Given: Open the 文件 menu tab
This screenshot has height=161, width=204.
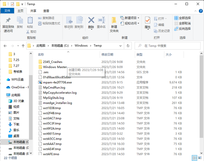Looking at the screenshot, I should [x=7, y=11].
